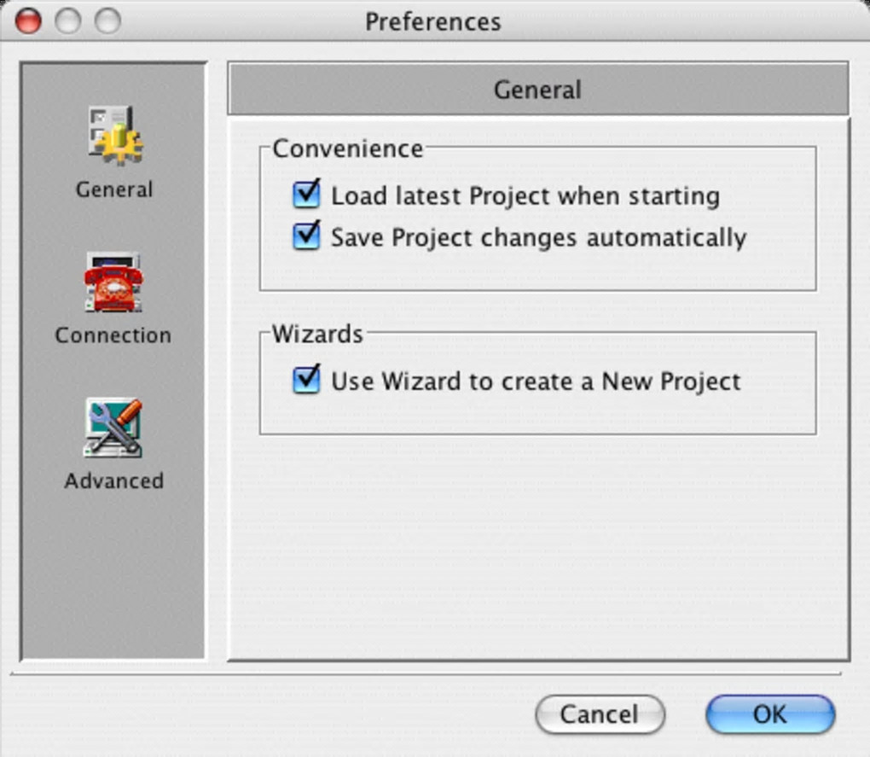
Task: Click the Advanced wrench and screwdriver icon
Action: point(113,428)
